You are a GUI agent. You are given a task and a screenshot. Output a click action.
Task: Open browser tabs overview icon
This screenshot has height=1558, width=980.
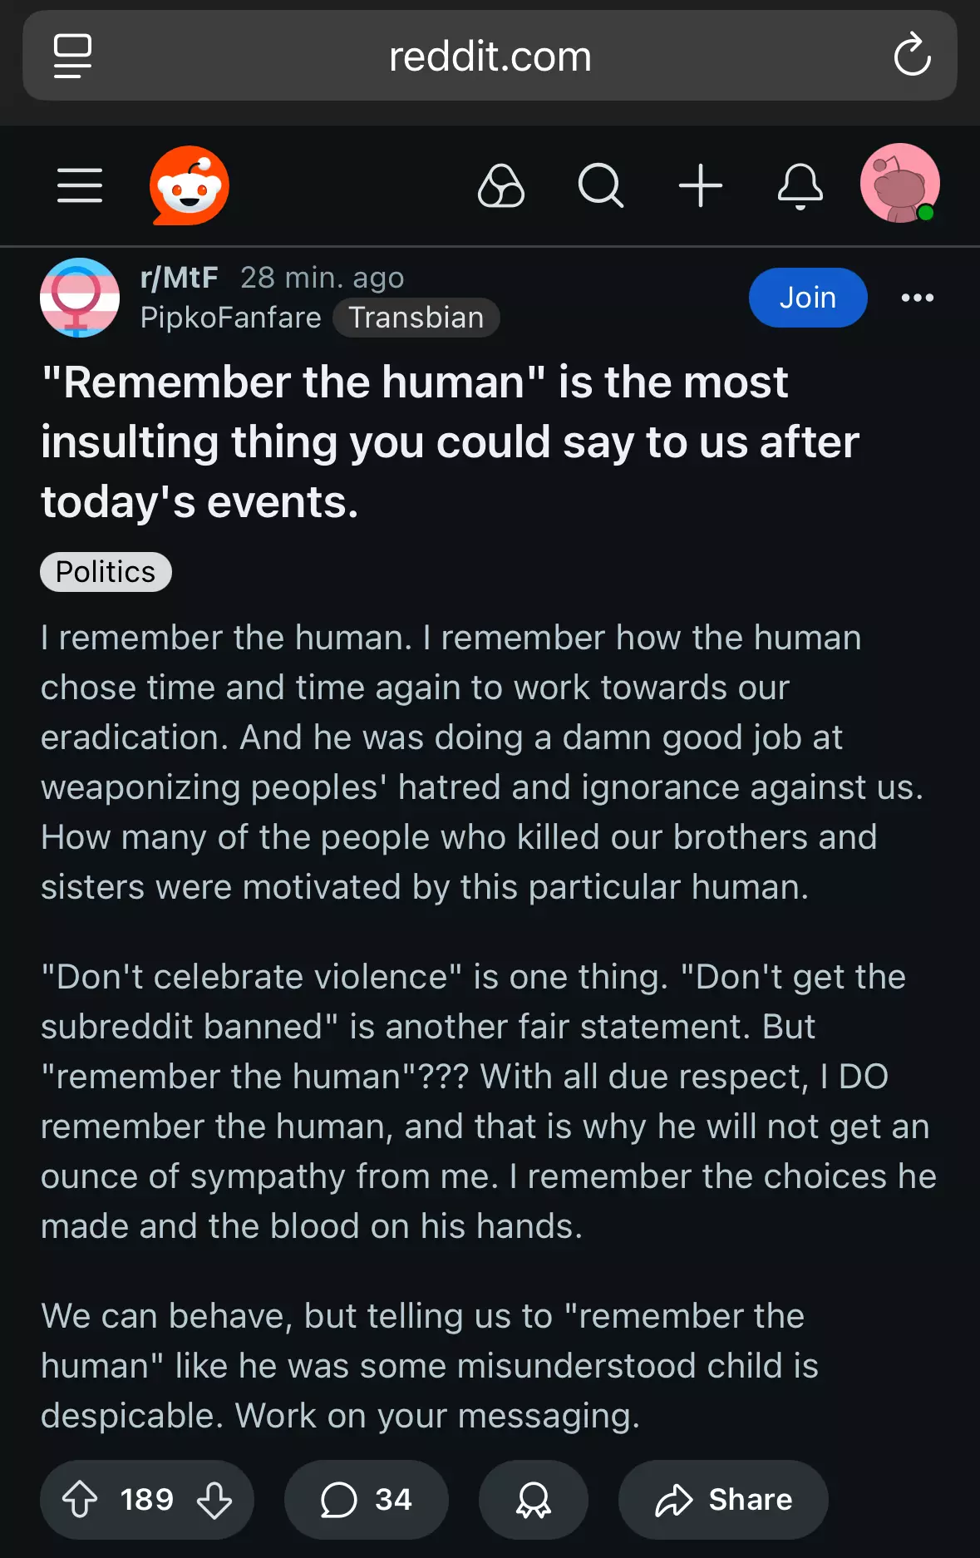pos(72,56)
